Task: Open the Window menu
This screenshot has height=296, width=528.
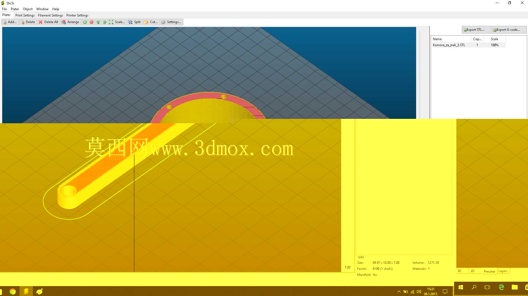Action: (x=42, y=9)
